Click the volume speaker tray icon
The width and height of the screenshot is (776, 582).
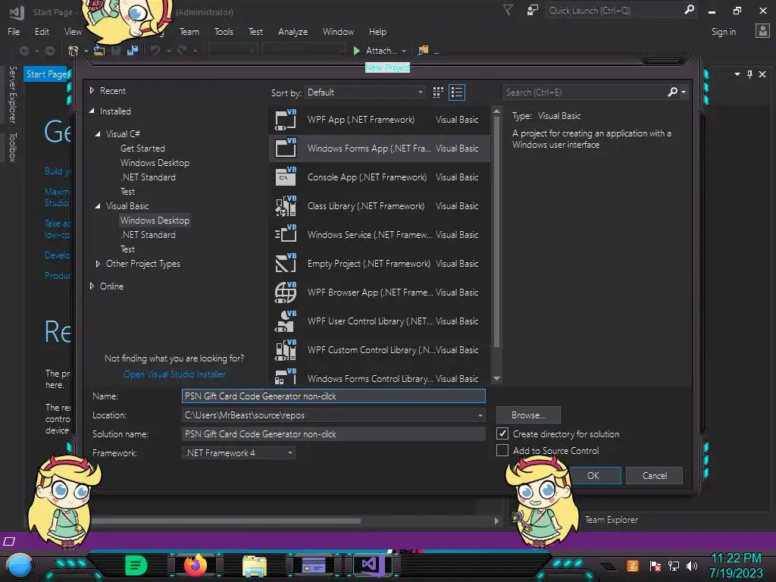coord(692,565)
